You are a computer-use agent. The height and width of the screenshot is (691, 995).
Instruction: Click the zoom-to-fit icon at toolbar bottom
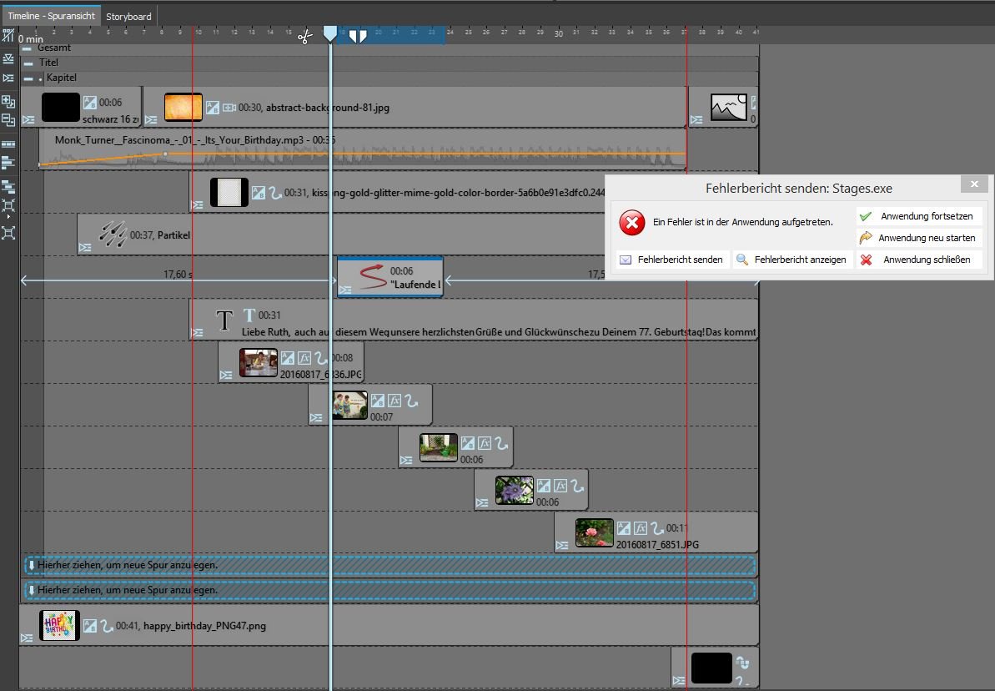pos(8,233)
